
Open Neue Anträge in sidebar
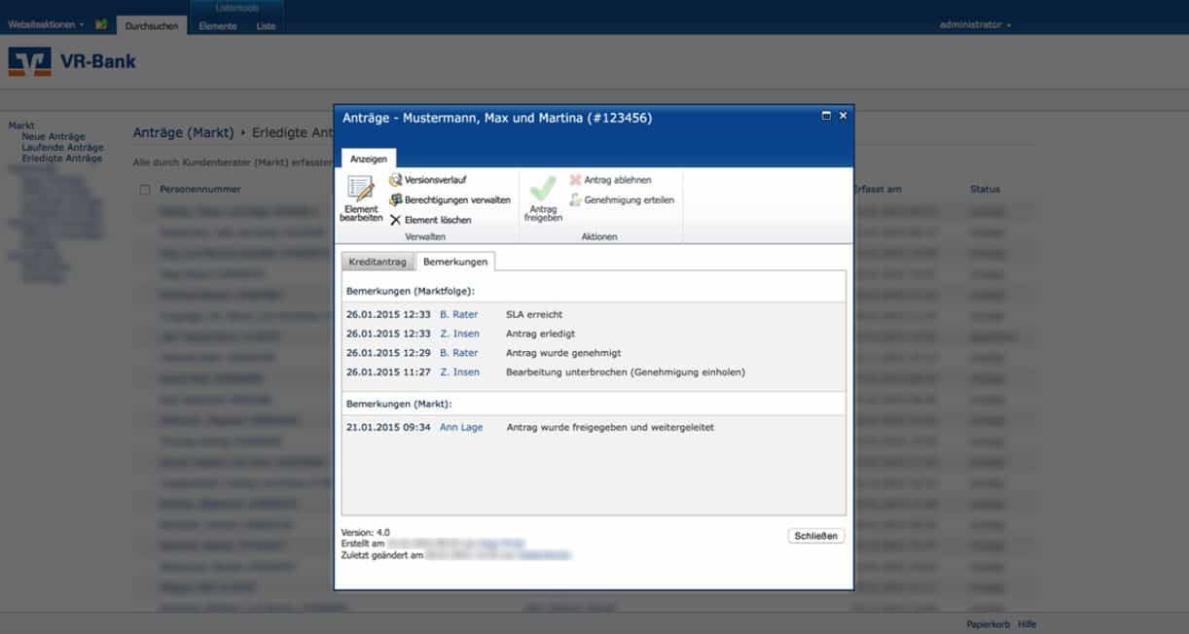[54, 137]
